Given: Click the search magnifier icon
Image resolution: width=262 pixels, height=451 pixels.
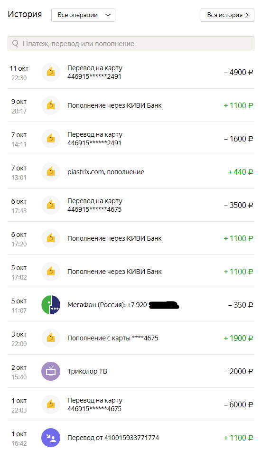Looking at the screenshot, I should pos(15,43).
